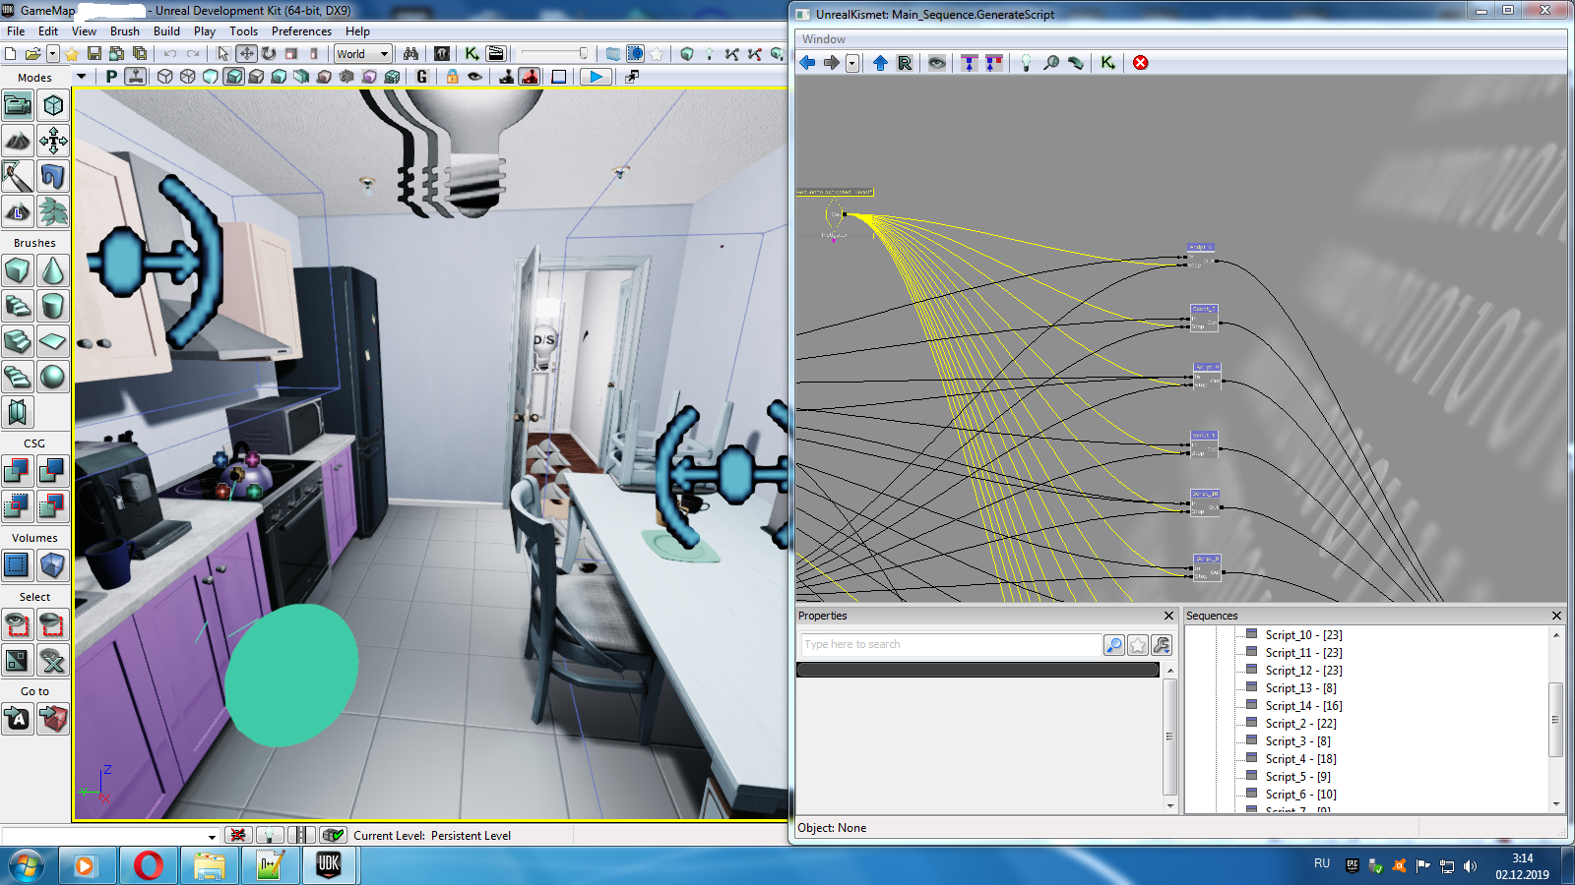Save the level with the floppy icon
This screenshot has height=885, width=1575.
pyautogui.click(x=94, y=54)
